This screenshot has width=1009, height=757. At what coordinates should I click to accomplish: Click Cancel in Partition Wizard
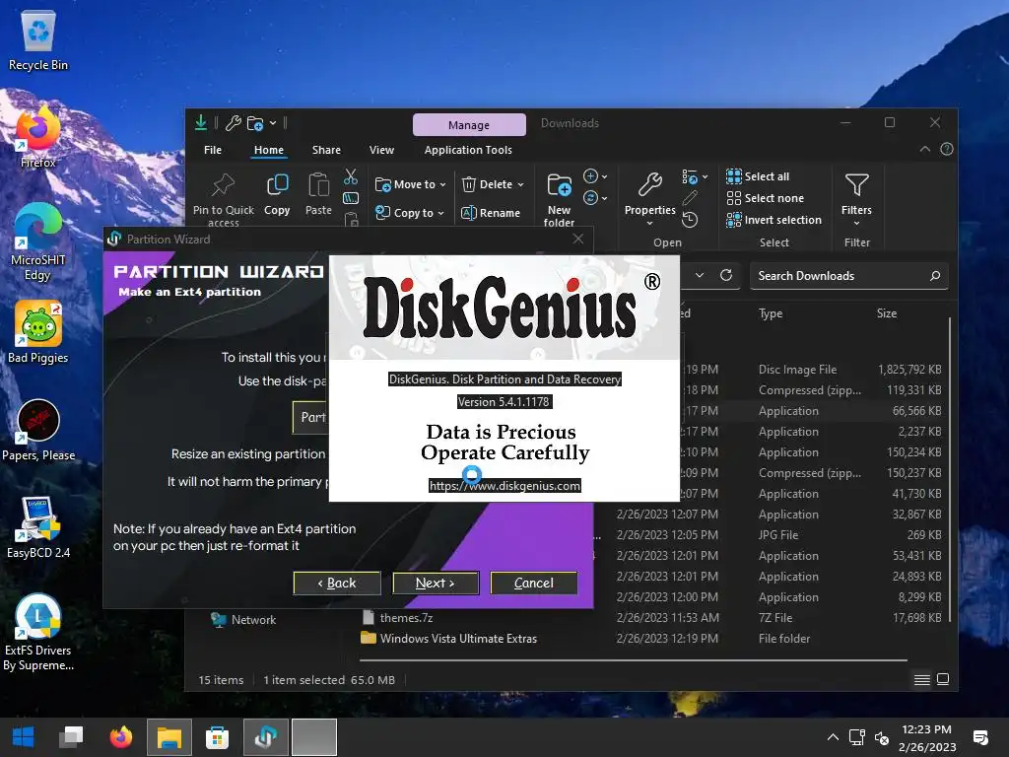[534, 584]
